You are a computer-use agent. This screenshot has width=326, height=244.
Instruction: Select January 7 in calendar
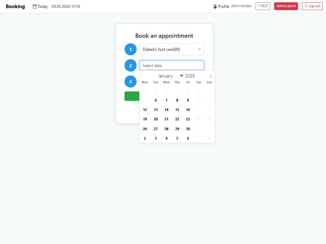coord(166,100)
